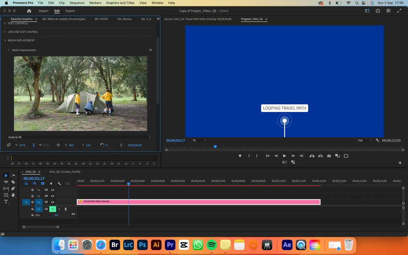Select the Hand tool
The image size is (408, 255).
coord(13,195)
